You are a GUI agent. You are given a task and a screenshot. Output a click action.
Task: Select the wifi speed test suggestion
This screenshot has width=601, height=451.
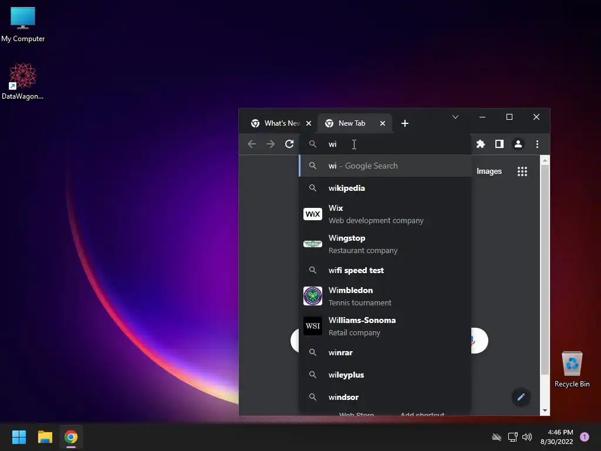point(385,270)
